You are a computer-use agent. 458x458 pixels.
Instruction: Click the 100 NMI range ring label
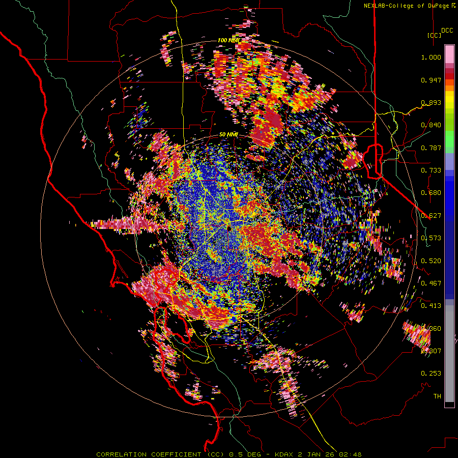click(x=228, y=40)
